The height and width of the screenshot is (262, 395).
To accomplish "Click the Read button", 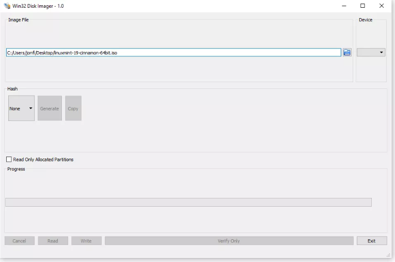I will pos(53,241).
